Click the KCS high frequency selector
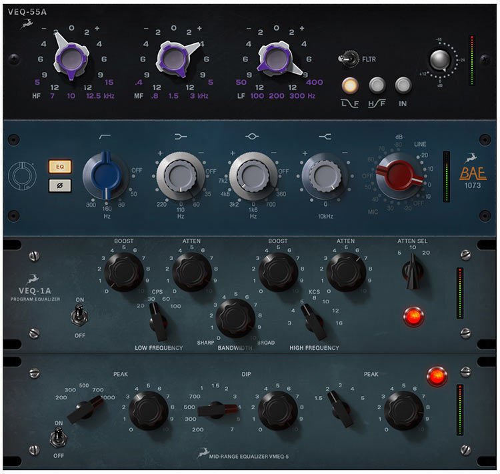Image resolution: width=500 pixels, height=474 pixels. click(314, 321)
